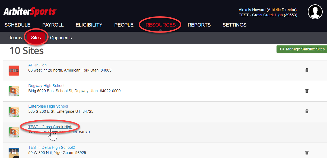
Task: Switch to the Sites tab
Action: pos(36,38)
